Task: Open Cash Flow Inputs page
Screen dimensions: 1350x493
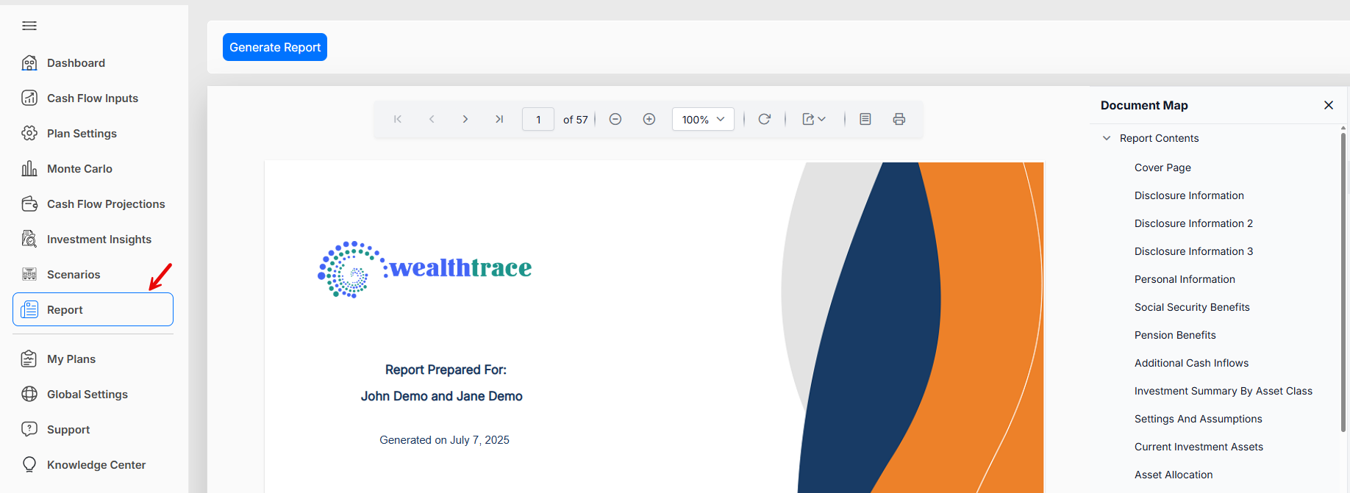Action: point(93,98)
